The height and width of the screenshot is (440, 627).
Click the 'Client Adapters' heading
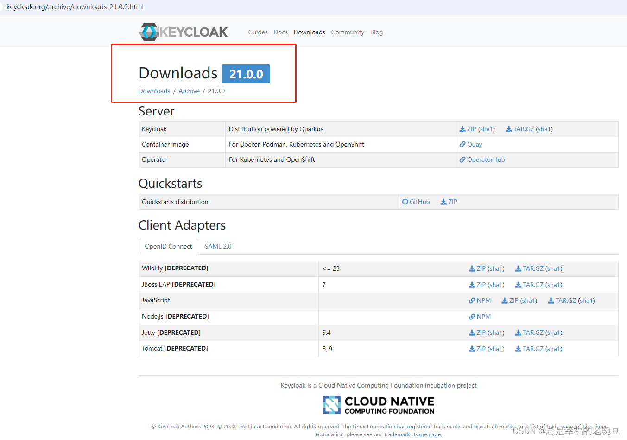182,225
